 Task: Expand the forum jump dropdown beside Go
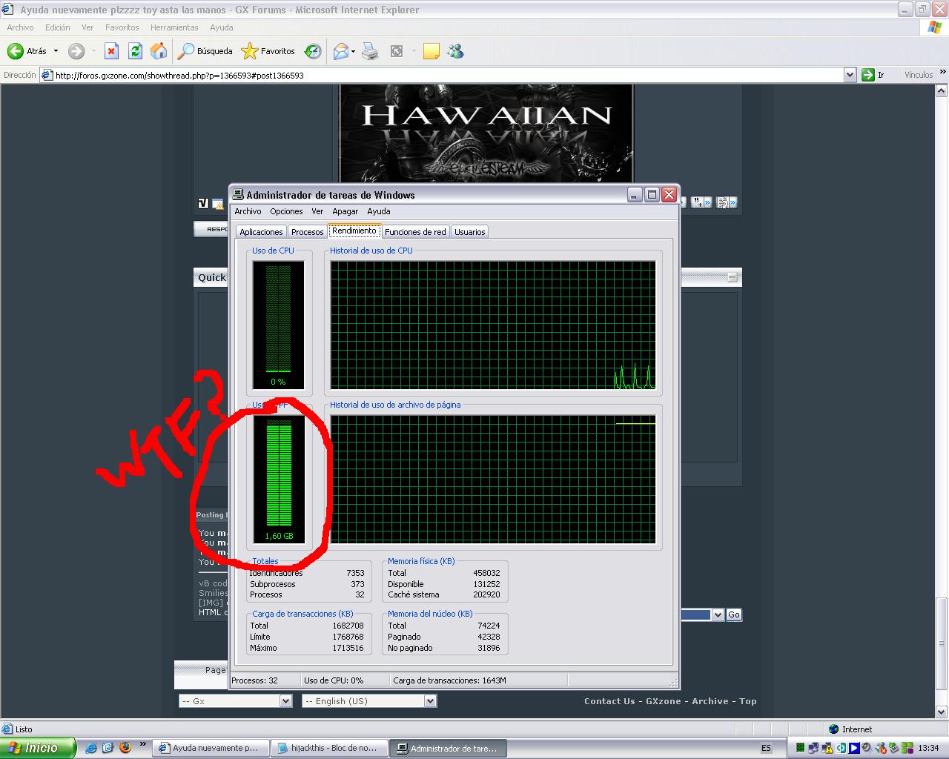718,614
